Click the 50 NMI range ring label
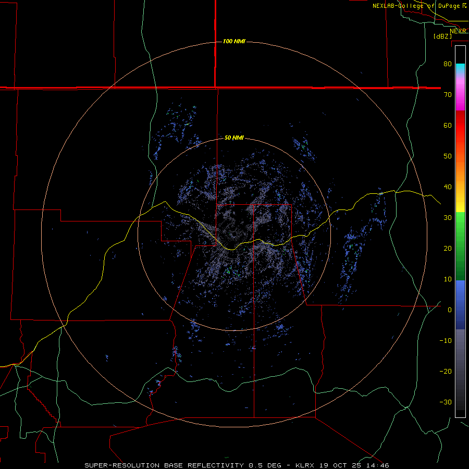Viewport: 469px width, 469px height. pos(234,138)
